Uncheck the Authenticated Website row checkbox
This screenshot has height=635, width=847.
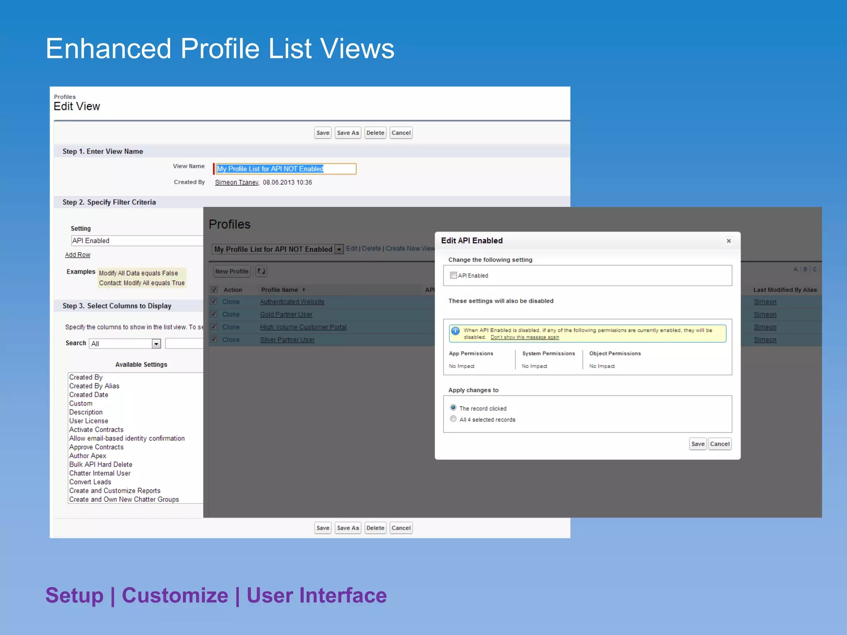click(x=214, y=301)
